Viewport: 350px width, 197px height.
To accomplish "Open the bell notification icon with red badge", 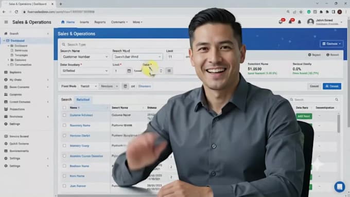I will coord(291,22).
